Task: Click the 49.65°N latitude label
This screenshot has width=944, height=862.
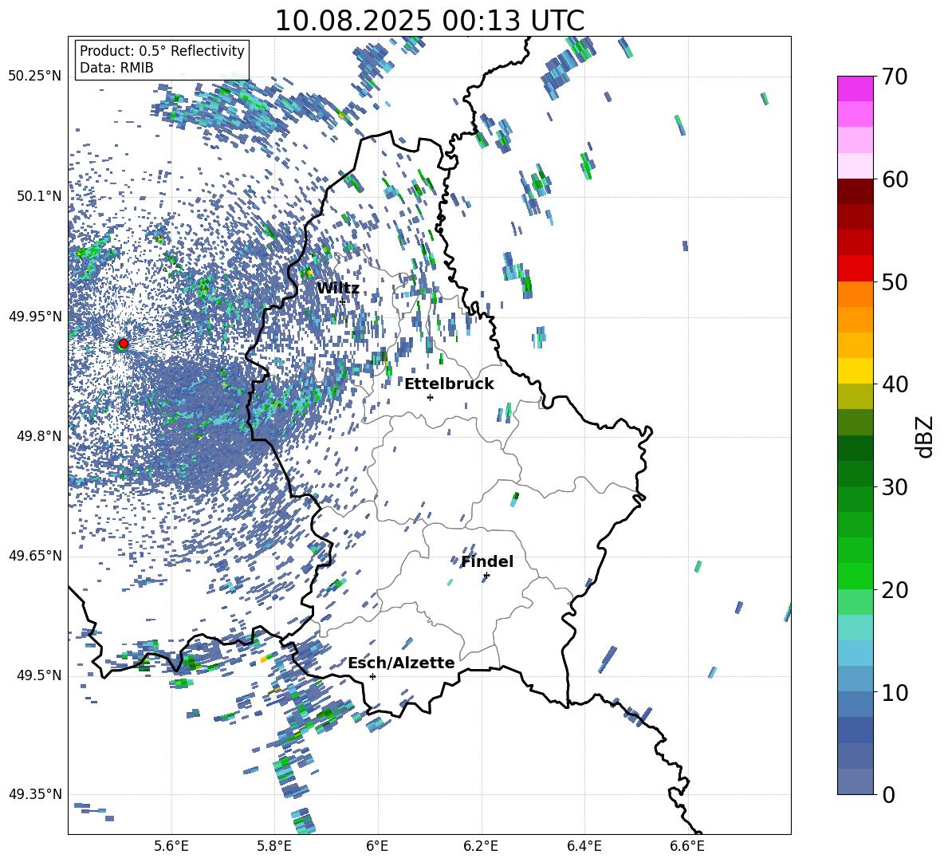Action: point(35,556)
